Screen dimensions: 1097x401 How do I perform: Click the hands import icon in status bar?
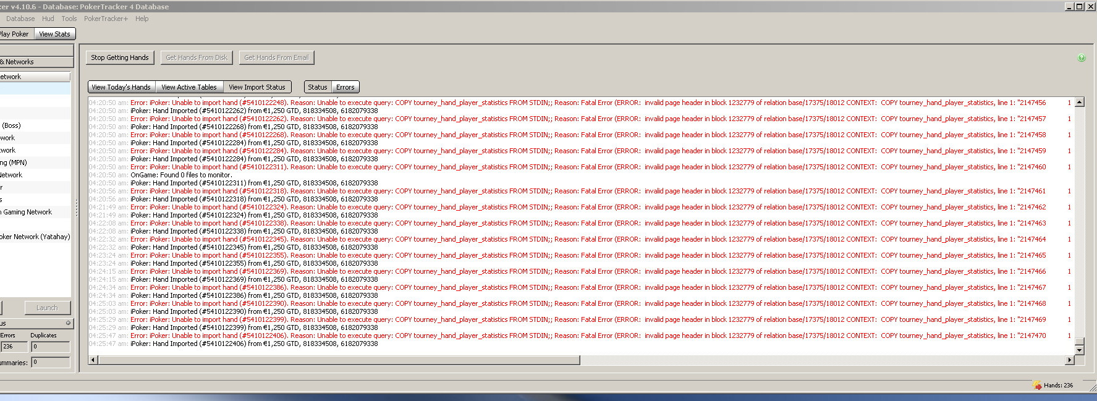click(1037, 385)
